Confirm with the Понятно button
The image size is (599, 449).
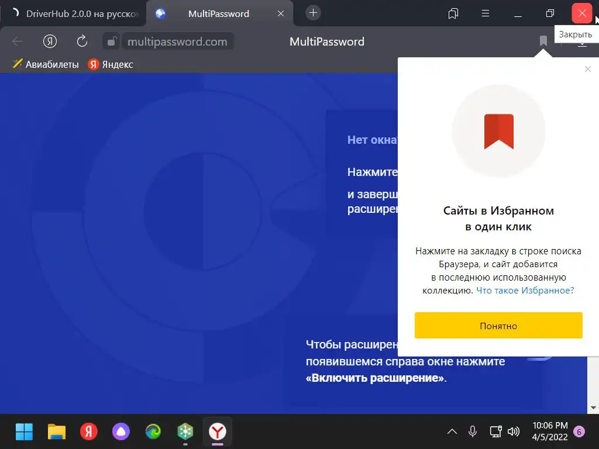(x=498, y=325)
